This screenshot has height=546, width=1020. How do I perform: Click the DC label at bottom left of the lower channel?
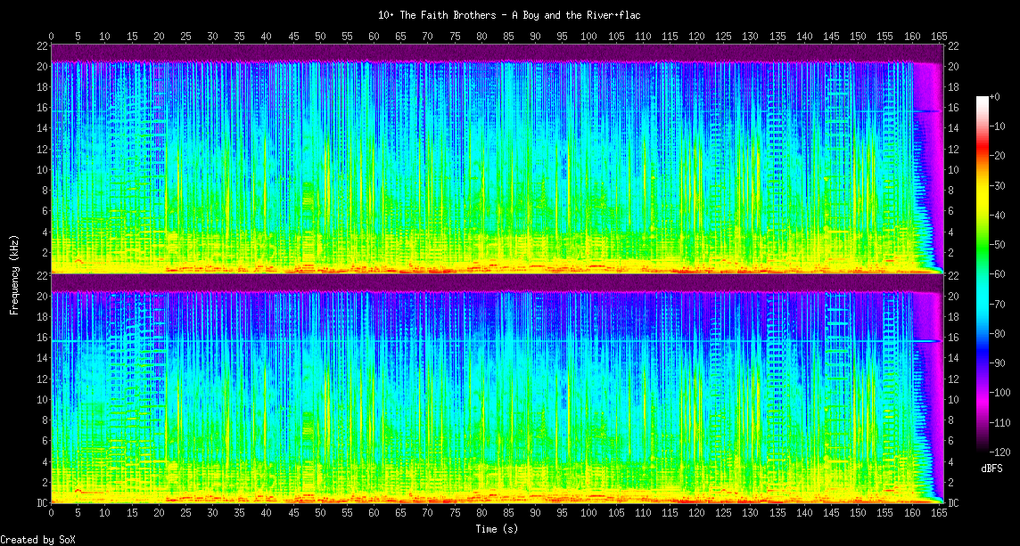coord(42,503)
